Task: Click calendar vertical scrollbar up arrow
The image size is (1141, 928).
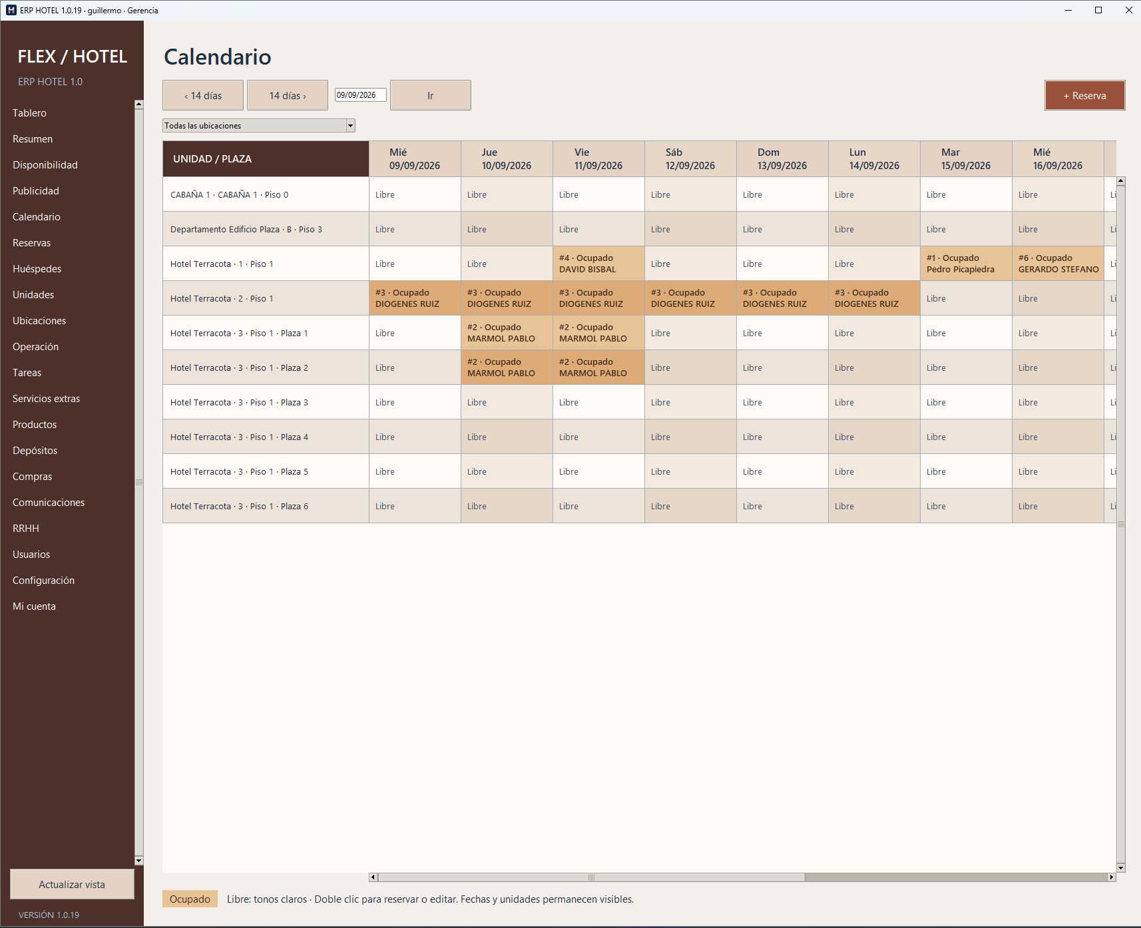Action: [1121, 181]
